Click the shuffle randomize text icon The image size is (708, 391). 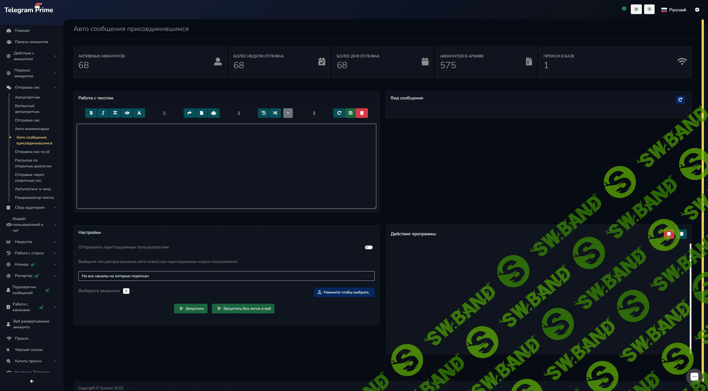275,113
